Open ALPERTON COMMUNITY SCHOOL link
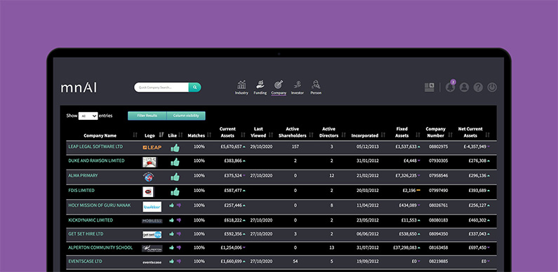Screen dimensions: 558x272 point(100,248)
